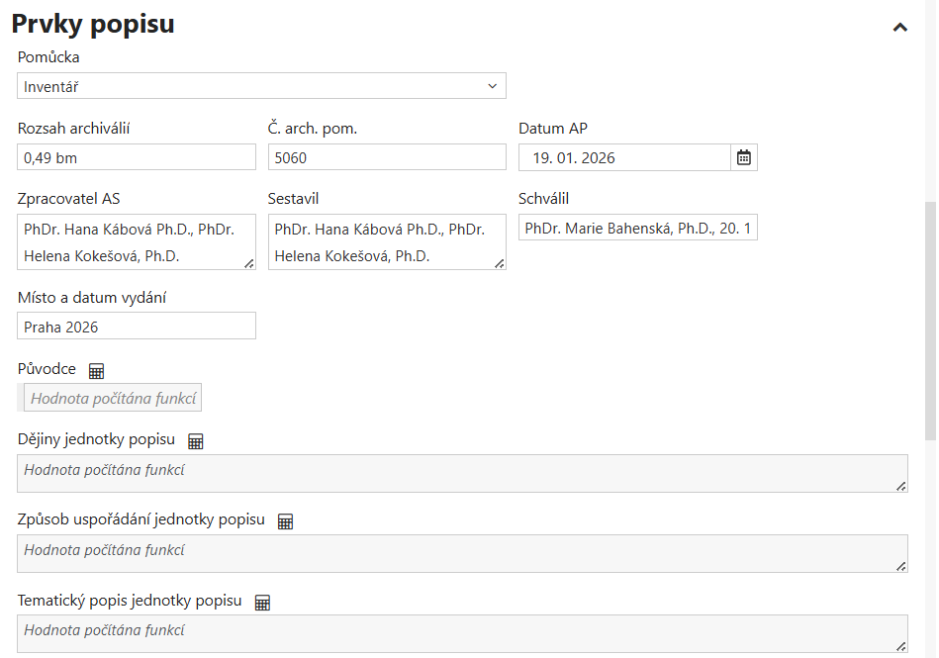Click the Způsob uspořádání jednotky popisu text area
Viewport: 939px width, 658px height.
pyautogui.click(x=462, y=554)
